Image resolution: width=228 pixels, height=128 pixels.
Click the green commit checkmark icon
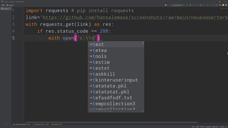tap(207, 5)
